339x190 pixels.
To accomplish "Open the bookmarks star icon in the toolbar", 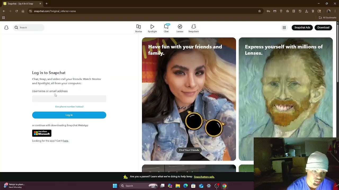I will coord(287,11).
